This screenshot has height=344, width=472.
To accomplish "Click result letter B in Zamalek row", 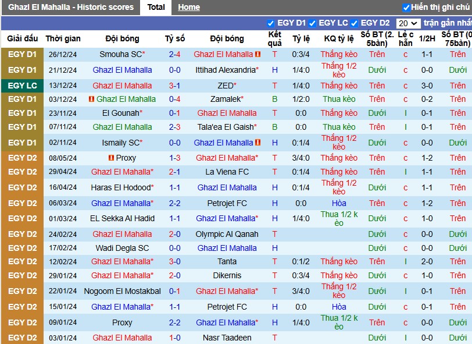I will 274,99.
